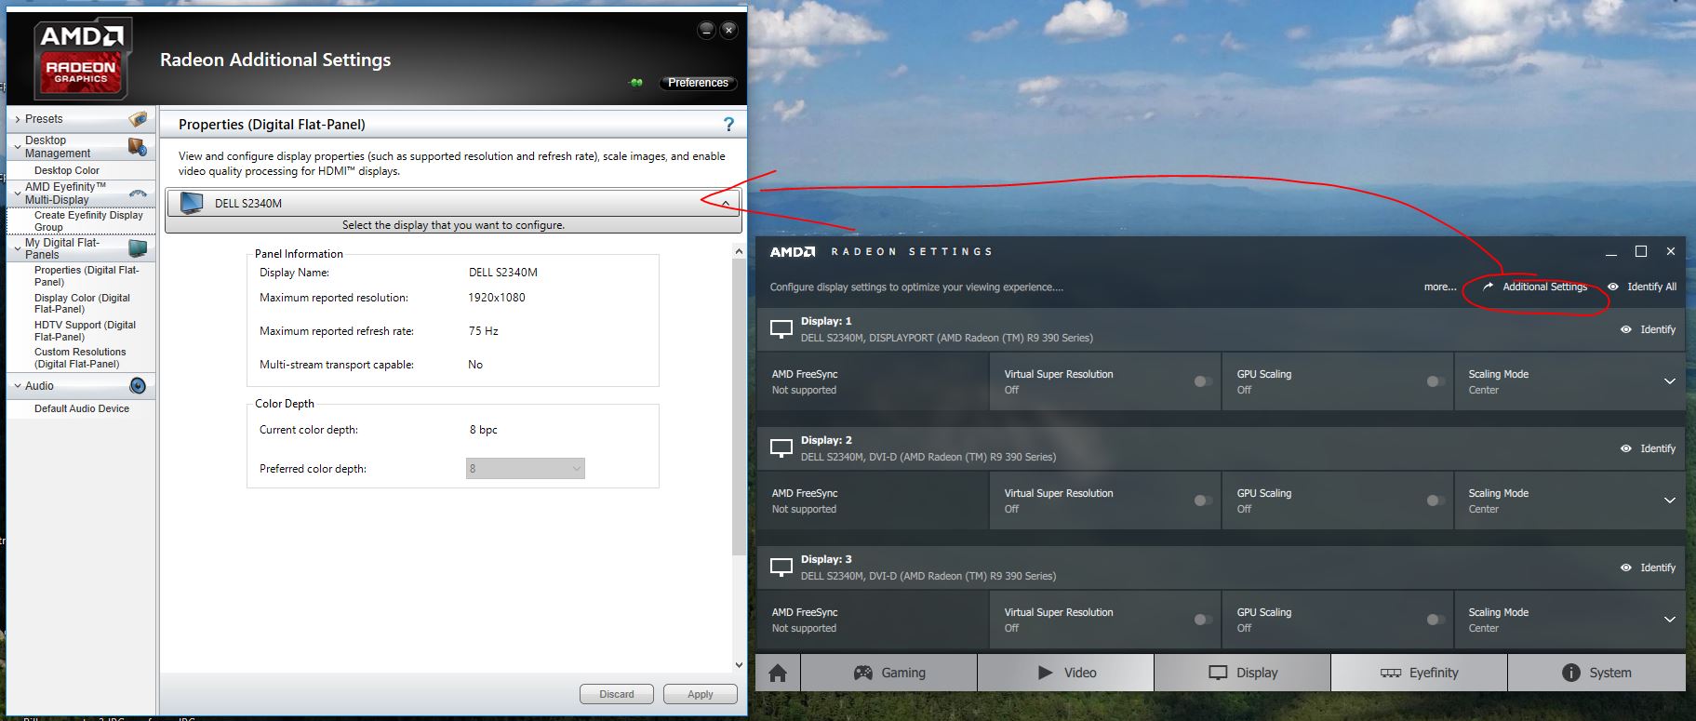Select Default Audio Device
This screenshot has width=1696, height=721.
(x=82, y=408)
